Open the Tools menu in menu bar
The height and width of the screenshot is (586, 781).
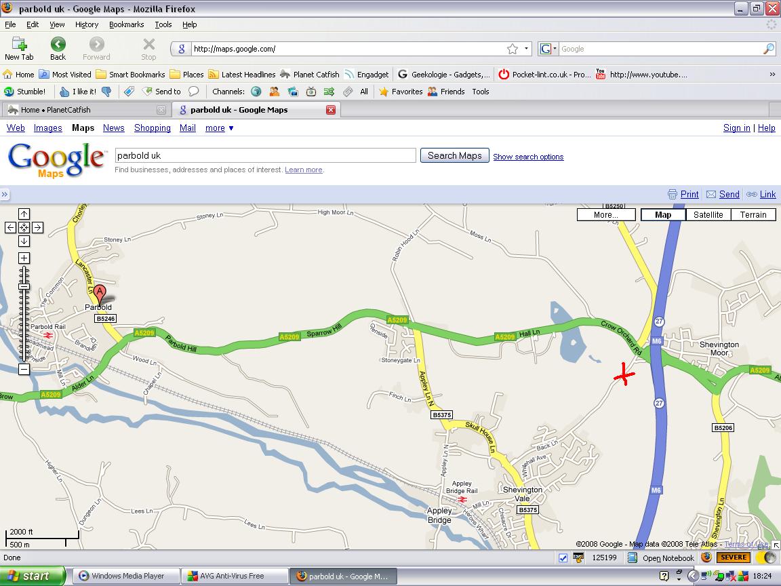[163, 24]
